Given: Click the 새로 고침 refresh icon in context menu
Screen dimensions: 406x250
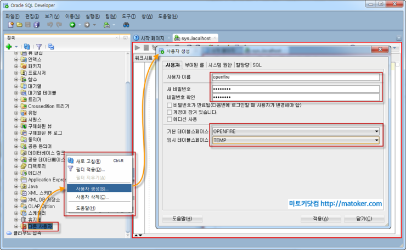Looking at the screenshot, I should point(70,161).
